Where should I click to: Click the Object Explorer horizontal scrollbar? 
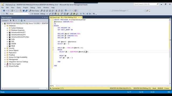[21, 88]
